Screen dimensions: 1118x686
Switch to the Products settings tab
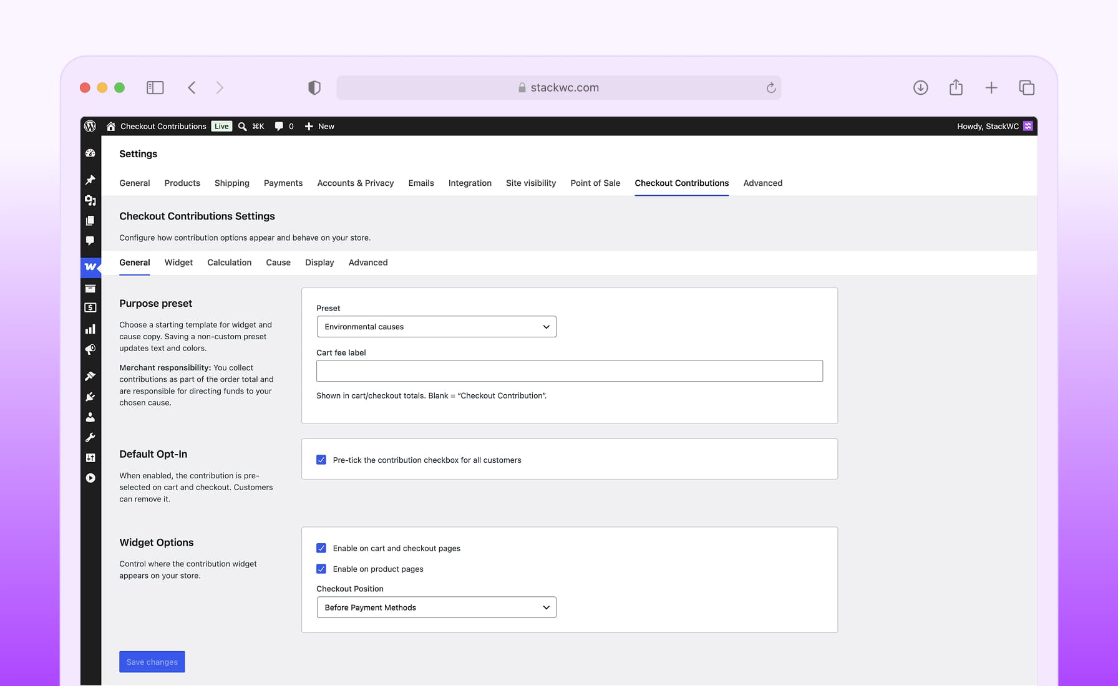[x=182, y=183]
